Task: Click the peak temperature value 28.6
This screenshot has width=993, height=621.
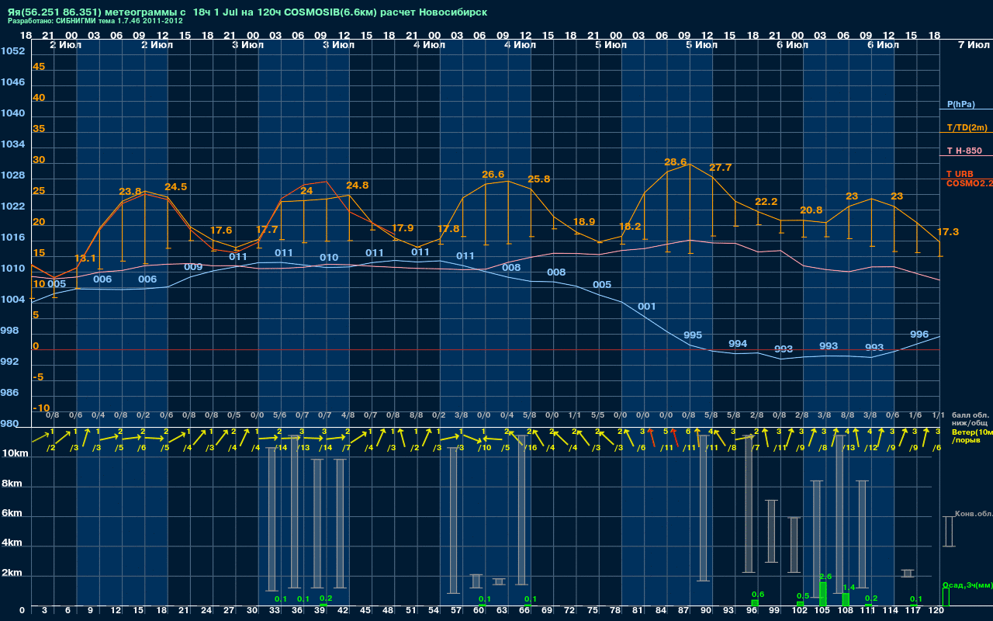Action: (x=676, y=162)
